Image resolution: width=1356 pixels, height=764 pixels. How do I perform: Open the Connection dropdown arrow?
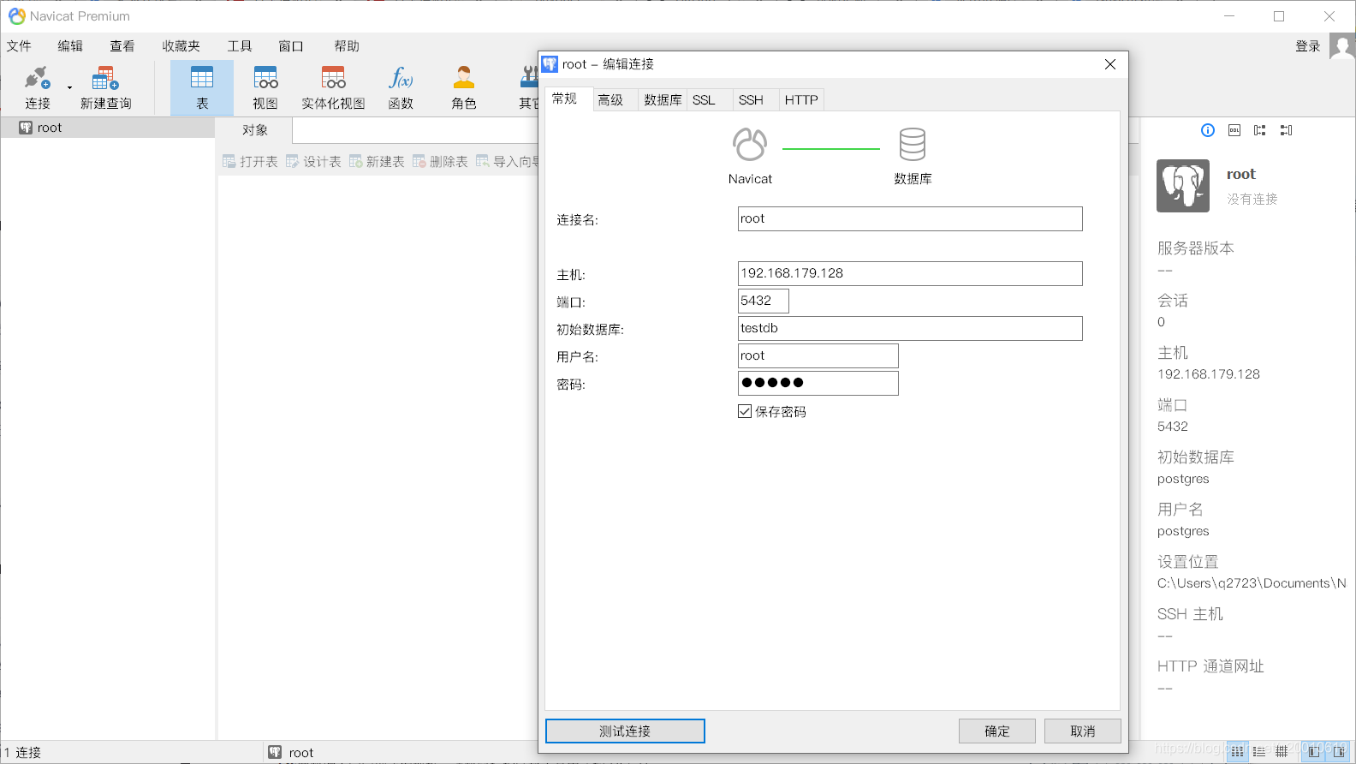(x=69, y=87)
